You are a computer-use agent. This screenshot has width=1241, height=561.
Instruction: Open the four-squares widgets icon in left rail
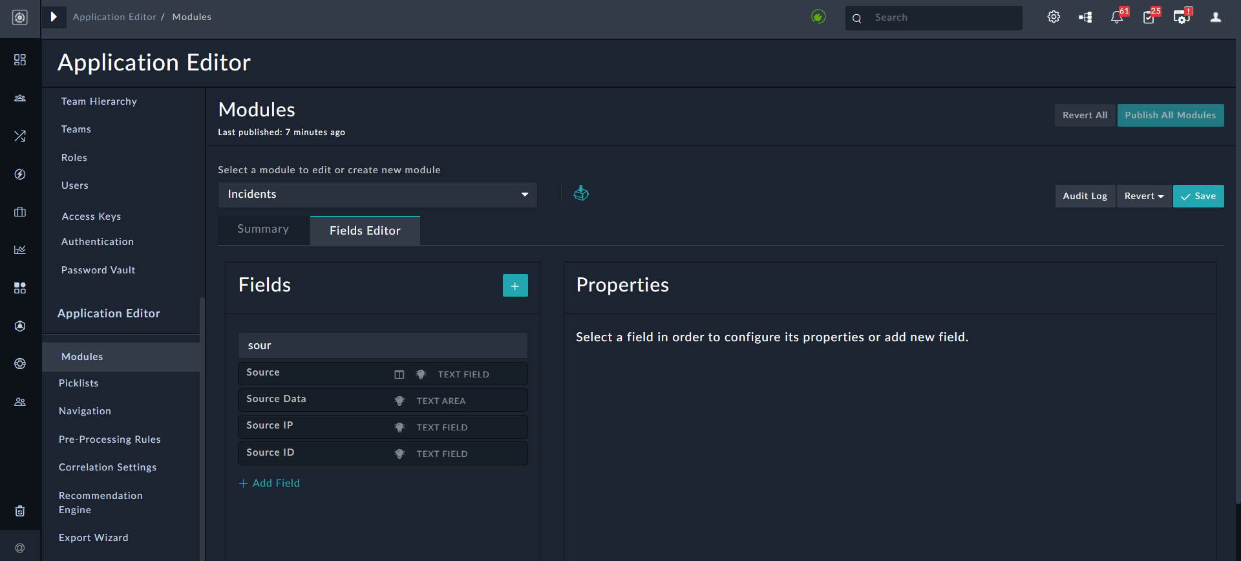click(x=20, y=288)
